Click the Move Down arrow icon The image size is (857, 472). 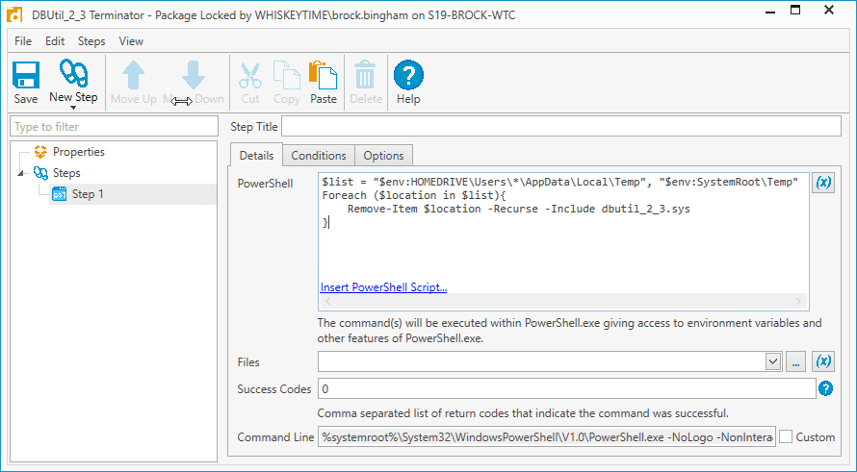coord(194,75)
